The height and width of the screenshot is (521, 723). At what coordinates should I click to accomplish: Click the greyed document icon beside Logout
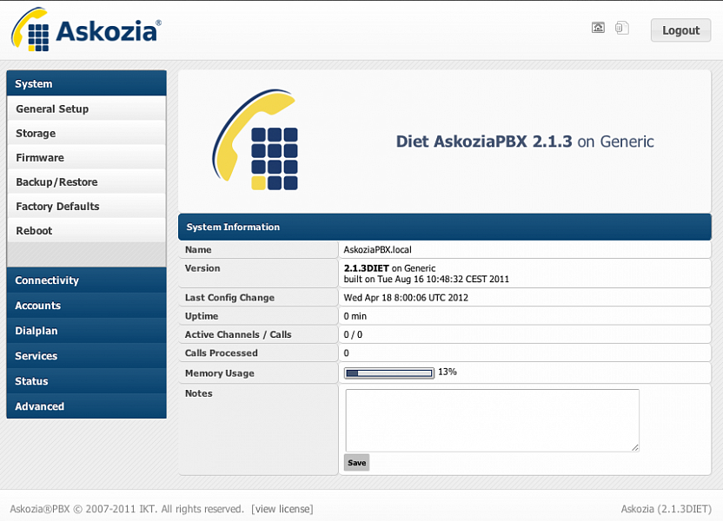tap(621, 28)
